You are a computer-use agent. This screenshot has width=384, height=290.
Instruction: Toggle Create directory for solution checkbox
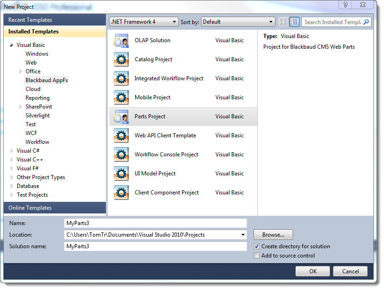pos(256,246)
